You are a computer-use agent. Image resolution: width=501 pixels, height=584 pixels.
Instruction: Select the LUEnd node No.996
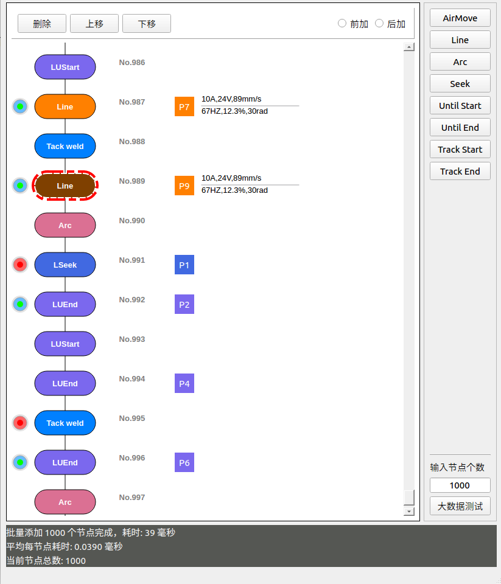click(x=65, y=462)
